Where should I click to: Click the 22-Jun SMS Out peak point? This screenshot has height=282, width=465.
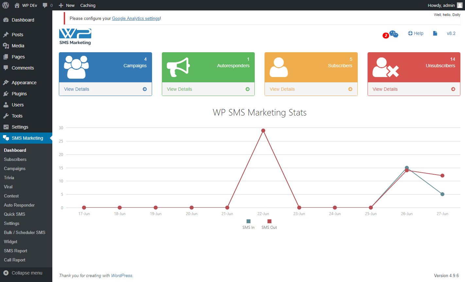pos(263,131)
